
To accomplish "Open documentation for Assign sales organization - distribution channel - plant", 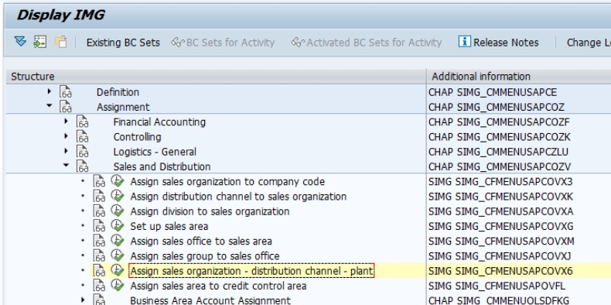I will point(99,270).
